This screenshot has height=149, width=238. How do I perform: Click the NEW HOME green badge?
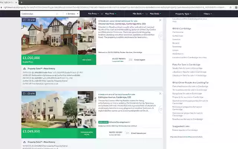(103, 122)
